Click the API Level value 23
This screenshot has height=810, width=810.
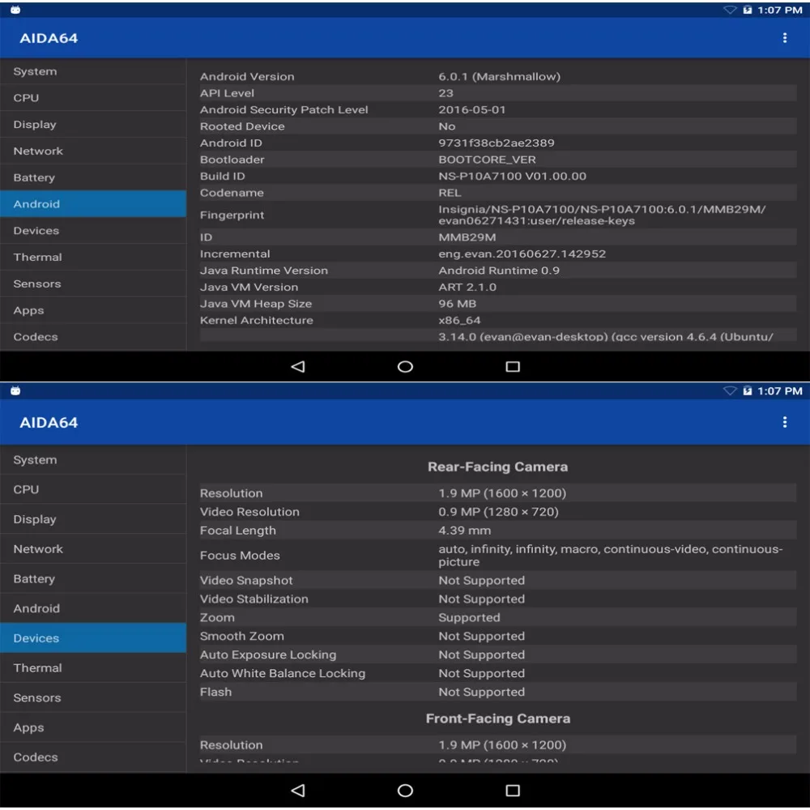pyautogui.click(x=446, y=93)
